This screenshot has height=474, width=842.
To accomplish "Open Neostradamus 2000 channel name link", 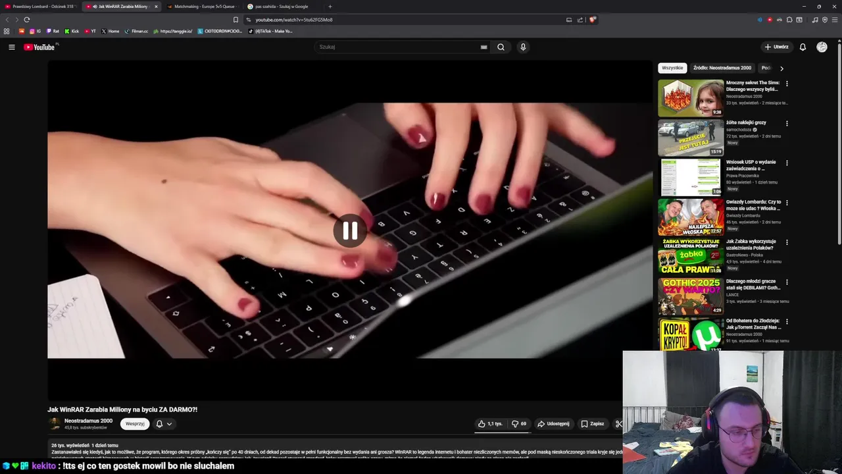I will tap(88, 421).
